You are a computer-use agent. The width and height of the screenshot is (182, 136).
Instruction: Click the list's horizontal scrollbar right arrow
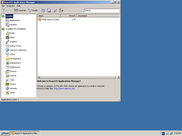(x=118, y=77)
